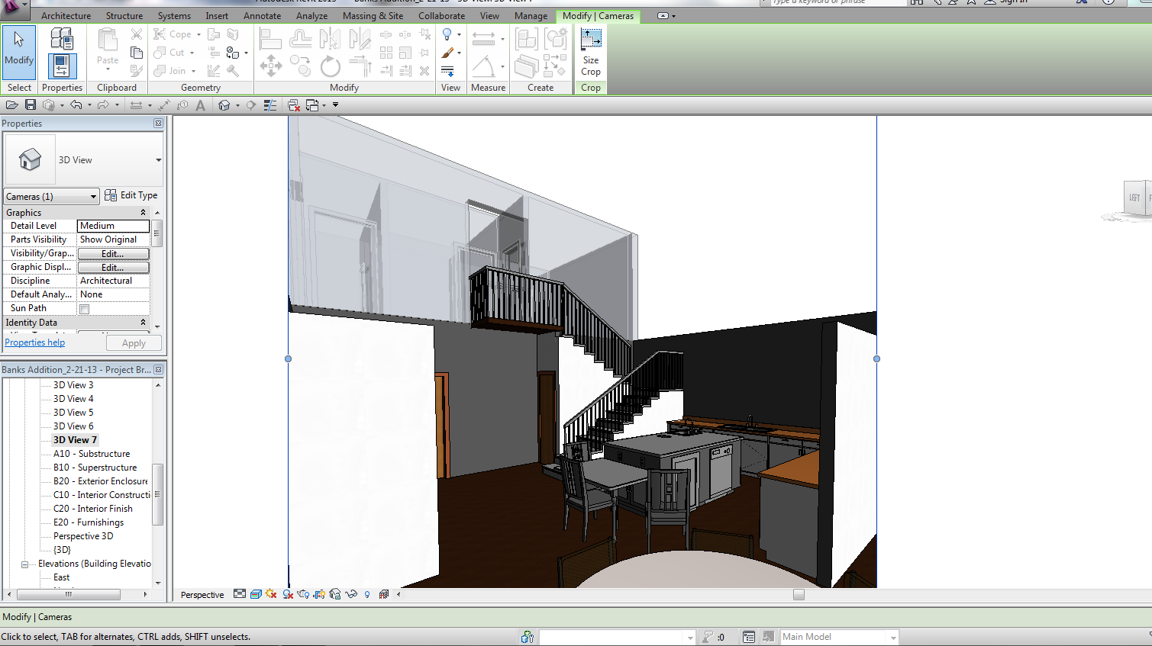Click the Undo arrow icon
This screenshot has height=646, width=1152.
pos(76,105)
